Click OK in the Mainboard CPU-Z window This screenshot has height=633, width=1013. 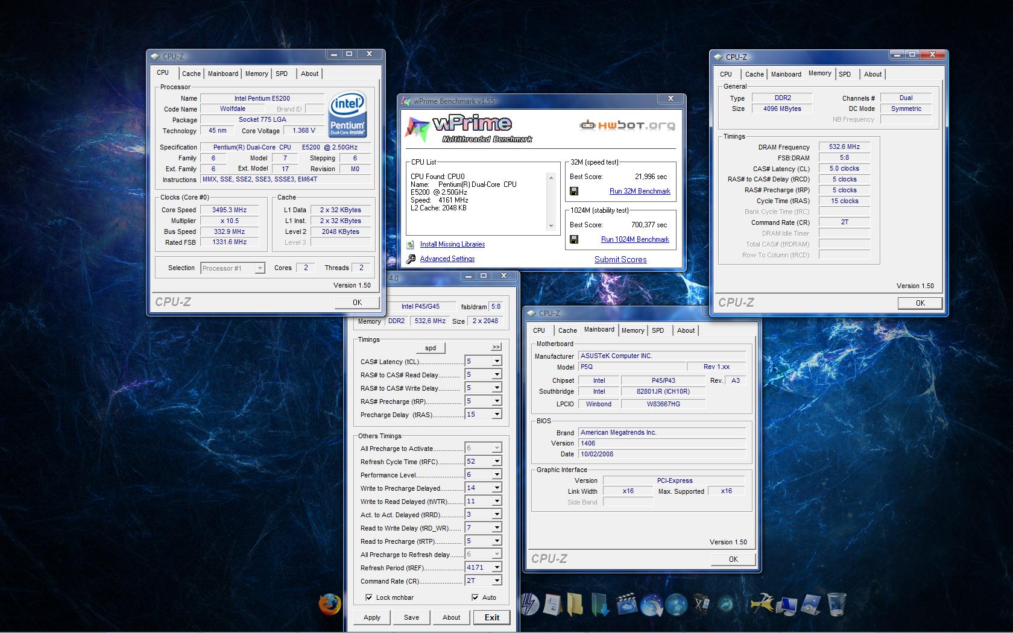(733, 559)
